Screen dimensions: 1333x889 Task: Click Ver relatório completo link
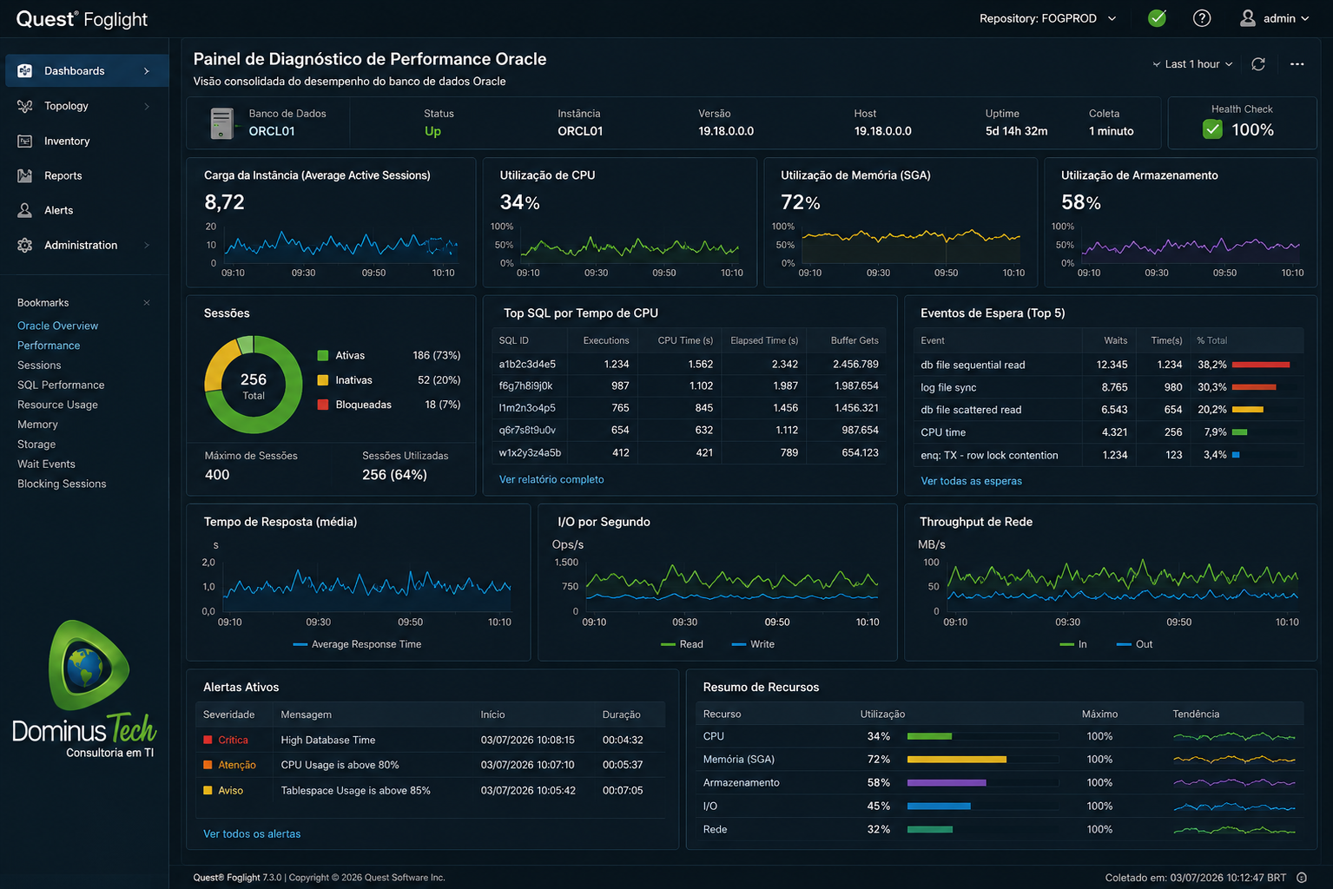[551, 479]
